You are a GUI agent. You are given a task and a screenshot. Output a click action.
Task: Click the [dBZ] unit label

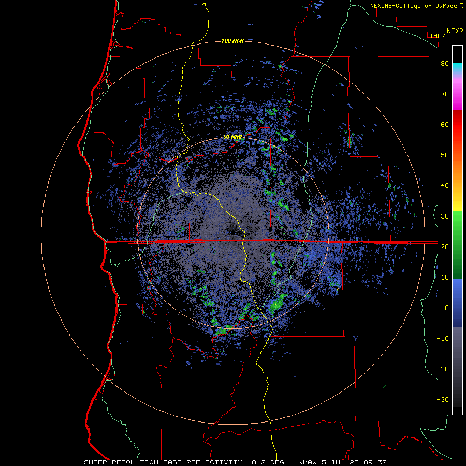click(440, 36)
